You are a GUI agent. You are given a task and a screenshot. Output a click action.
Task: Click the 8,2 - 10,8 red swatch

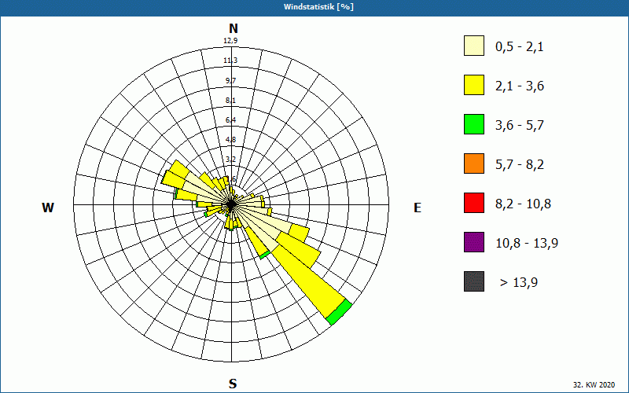[x=474, y=203]
